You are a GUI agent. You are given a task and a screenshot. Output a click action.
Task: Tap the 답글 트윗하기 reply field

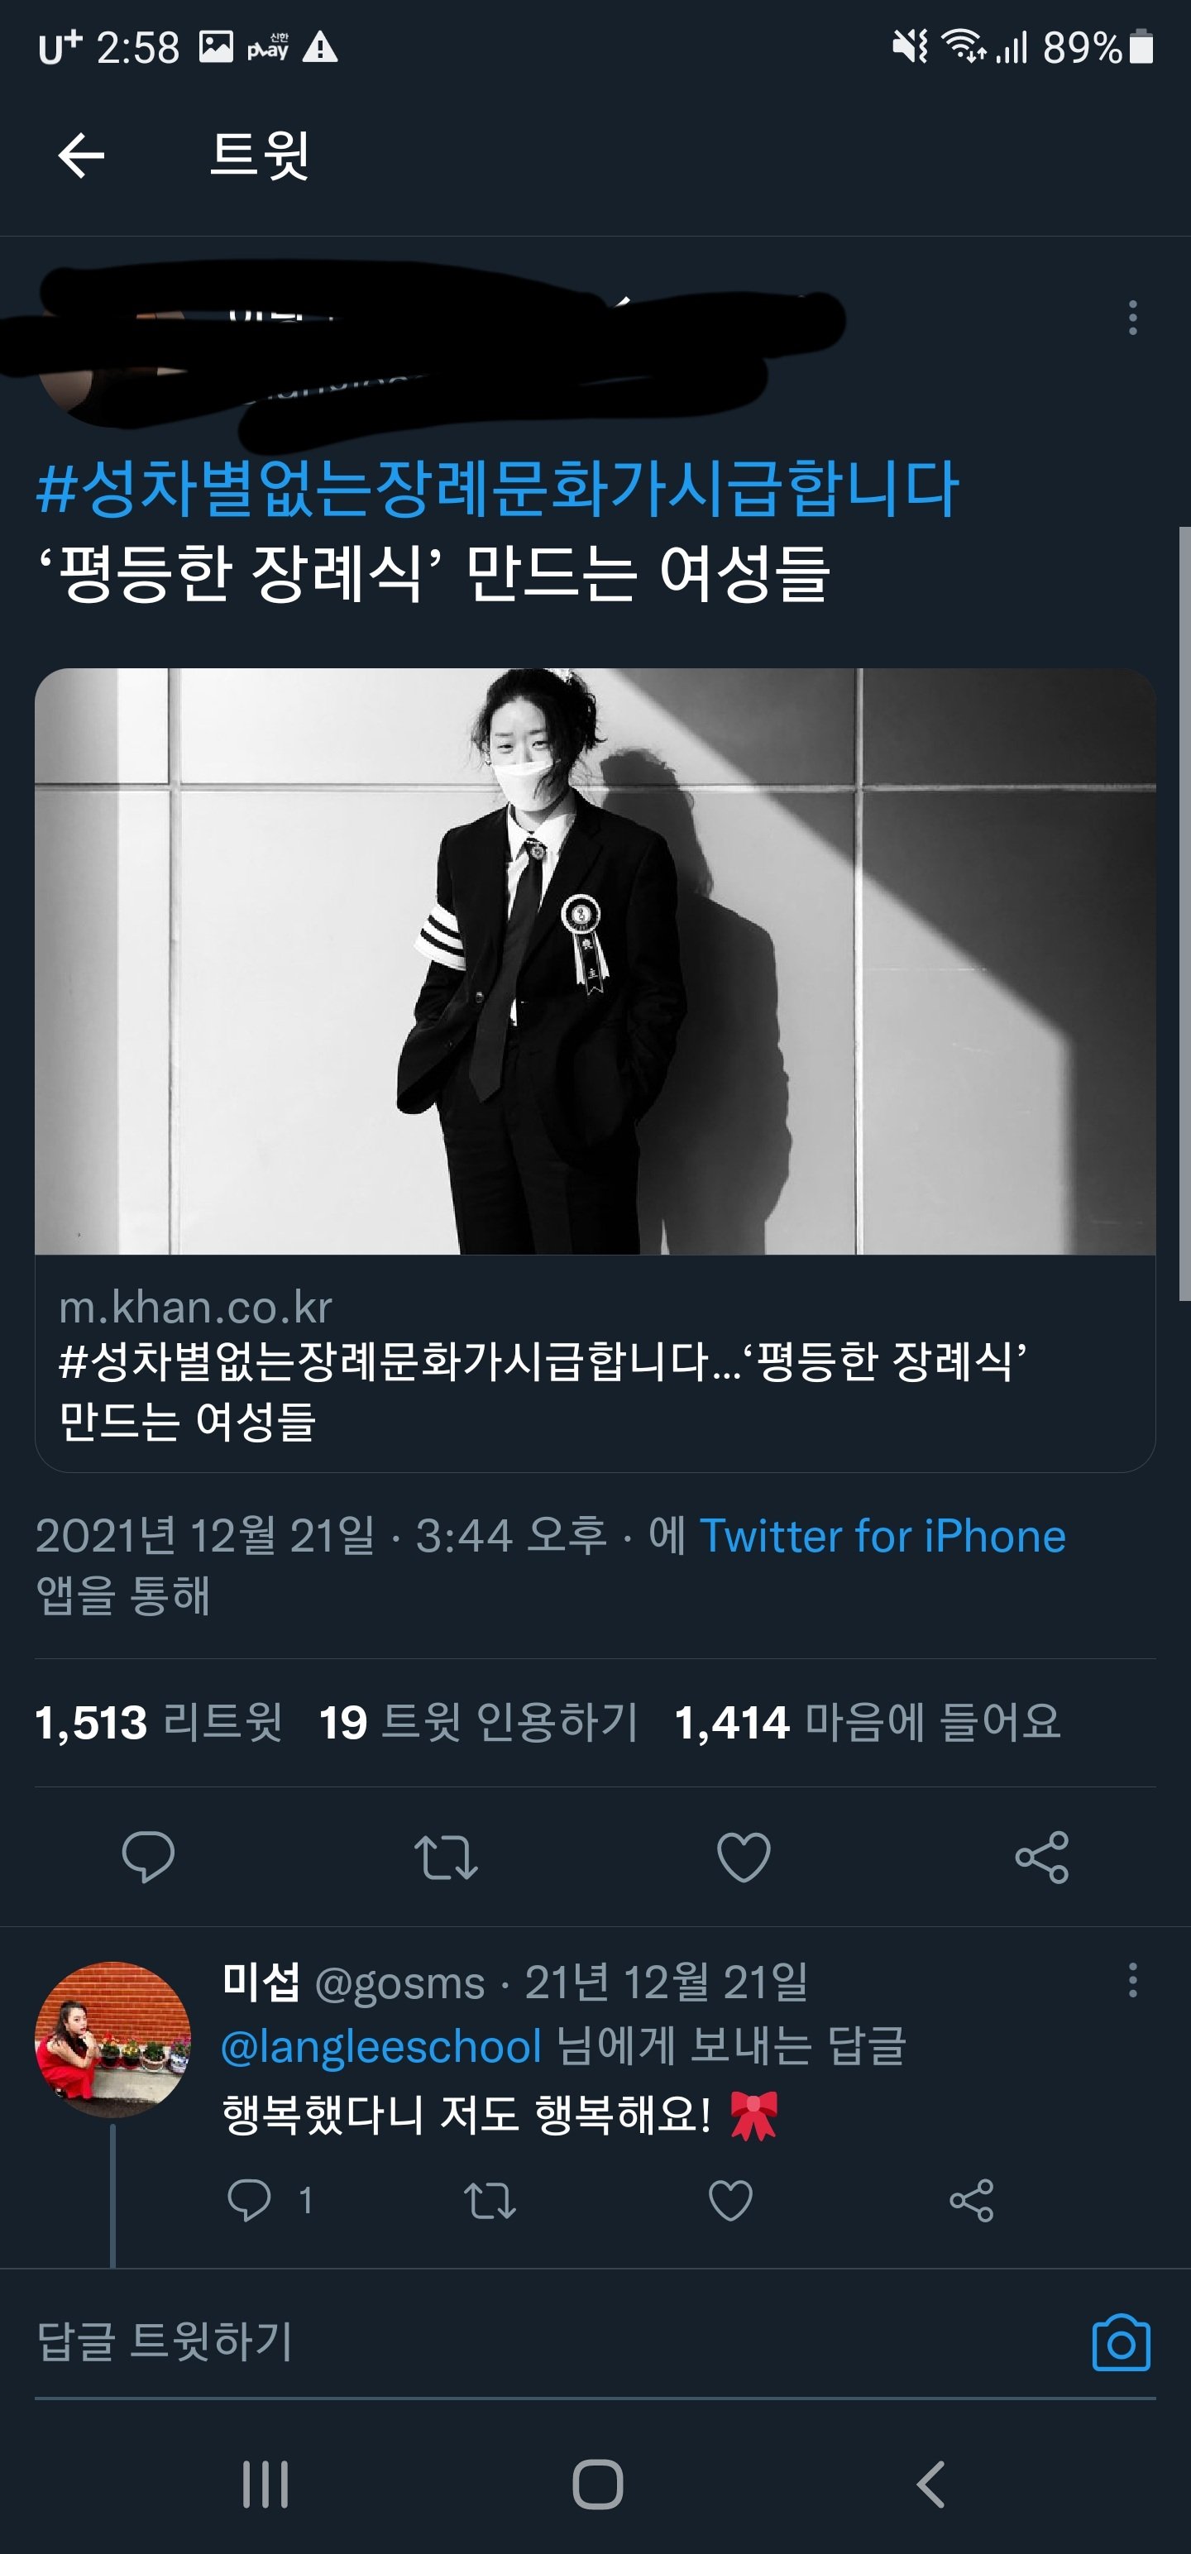(x=555, y=2341)
